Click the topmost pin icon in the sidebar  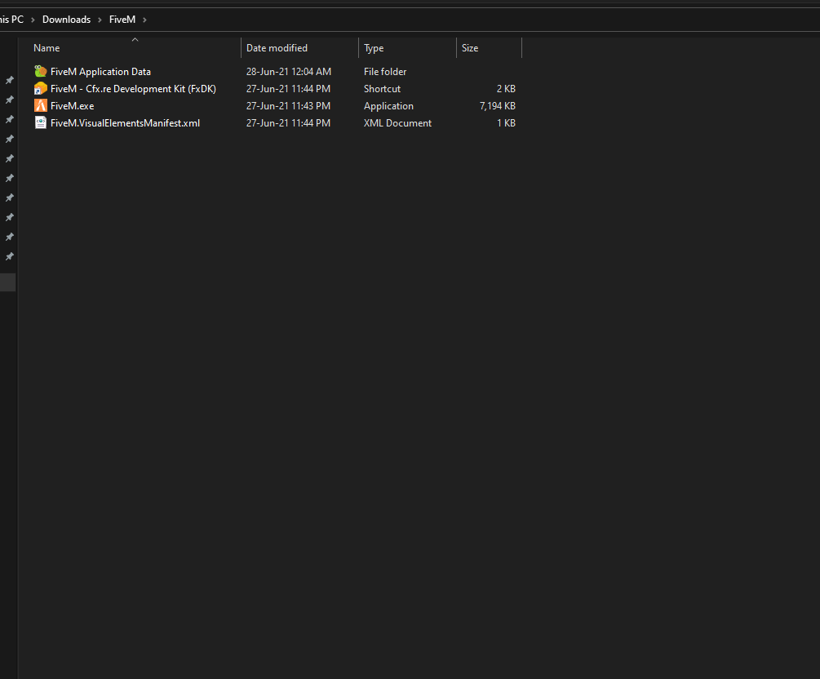(x=9, y=80)
